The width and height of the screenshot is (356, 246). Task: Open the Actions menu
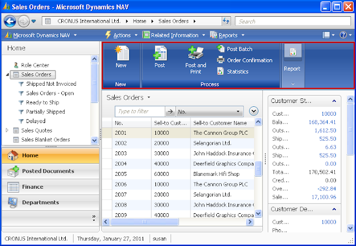click(121, 35)
